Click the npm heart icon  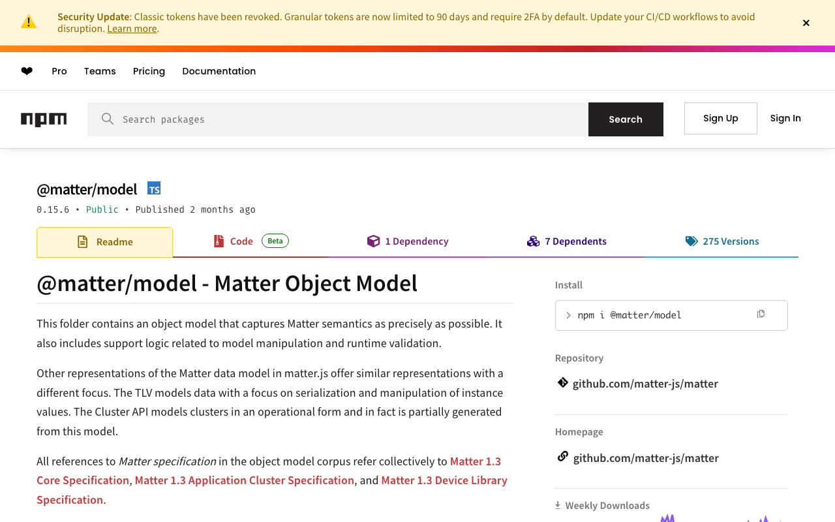(27, 71)
